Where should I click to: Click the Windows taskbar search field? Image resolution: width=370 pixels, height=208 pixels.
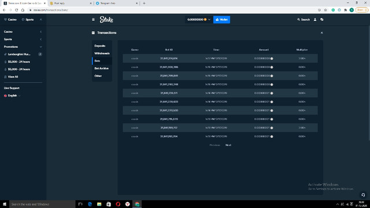pos(42,204)
